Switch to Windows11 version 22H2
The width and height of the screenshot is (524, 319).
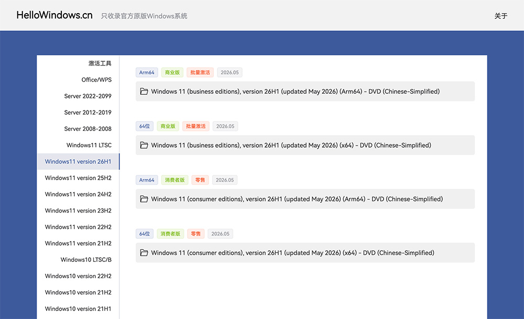[x=78, y=227]
